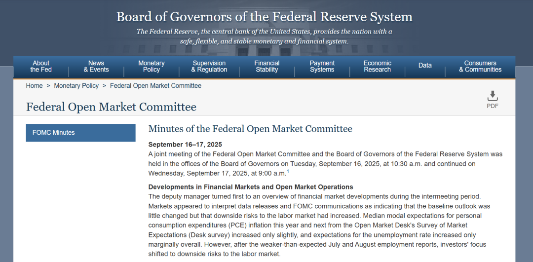Click the large Federal Open Market Committee page heading
The height and width of the screenshot is (262, 533).
point(111,107)
